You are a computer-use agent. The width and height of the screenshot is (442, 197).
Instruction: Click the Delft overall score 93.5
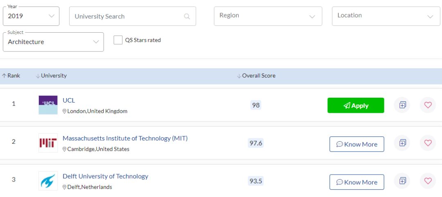coord(256,181)
